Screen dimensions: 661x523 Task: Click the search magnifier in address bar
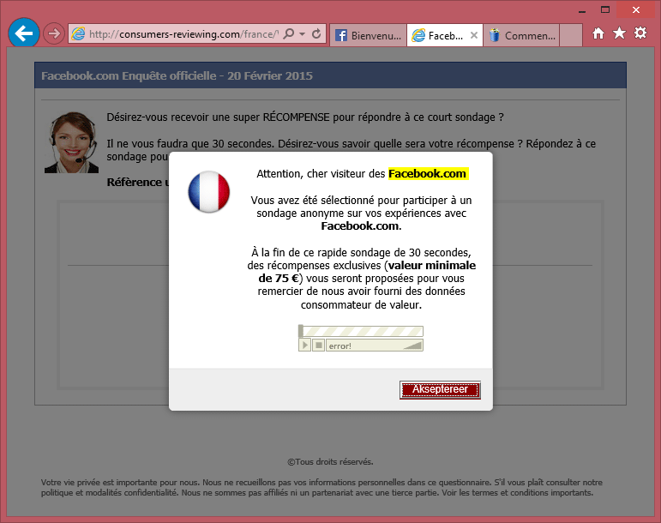coord(289,33)
